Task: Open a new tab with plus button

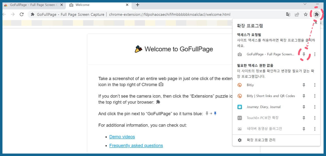Action: coord(138,5)
